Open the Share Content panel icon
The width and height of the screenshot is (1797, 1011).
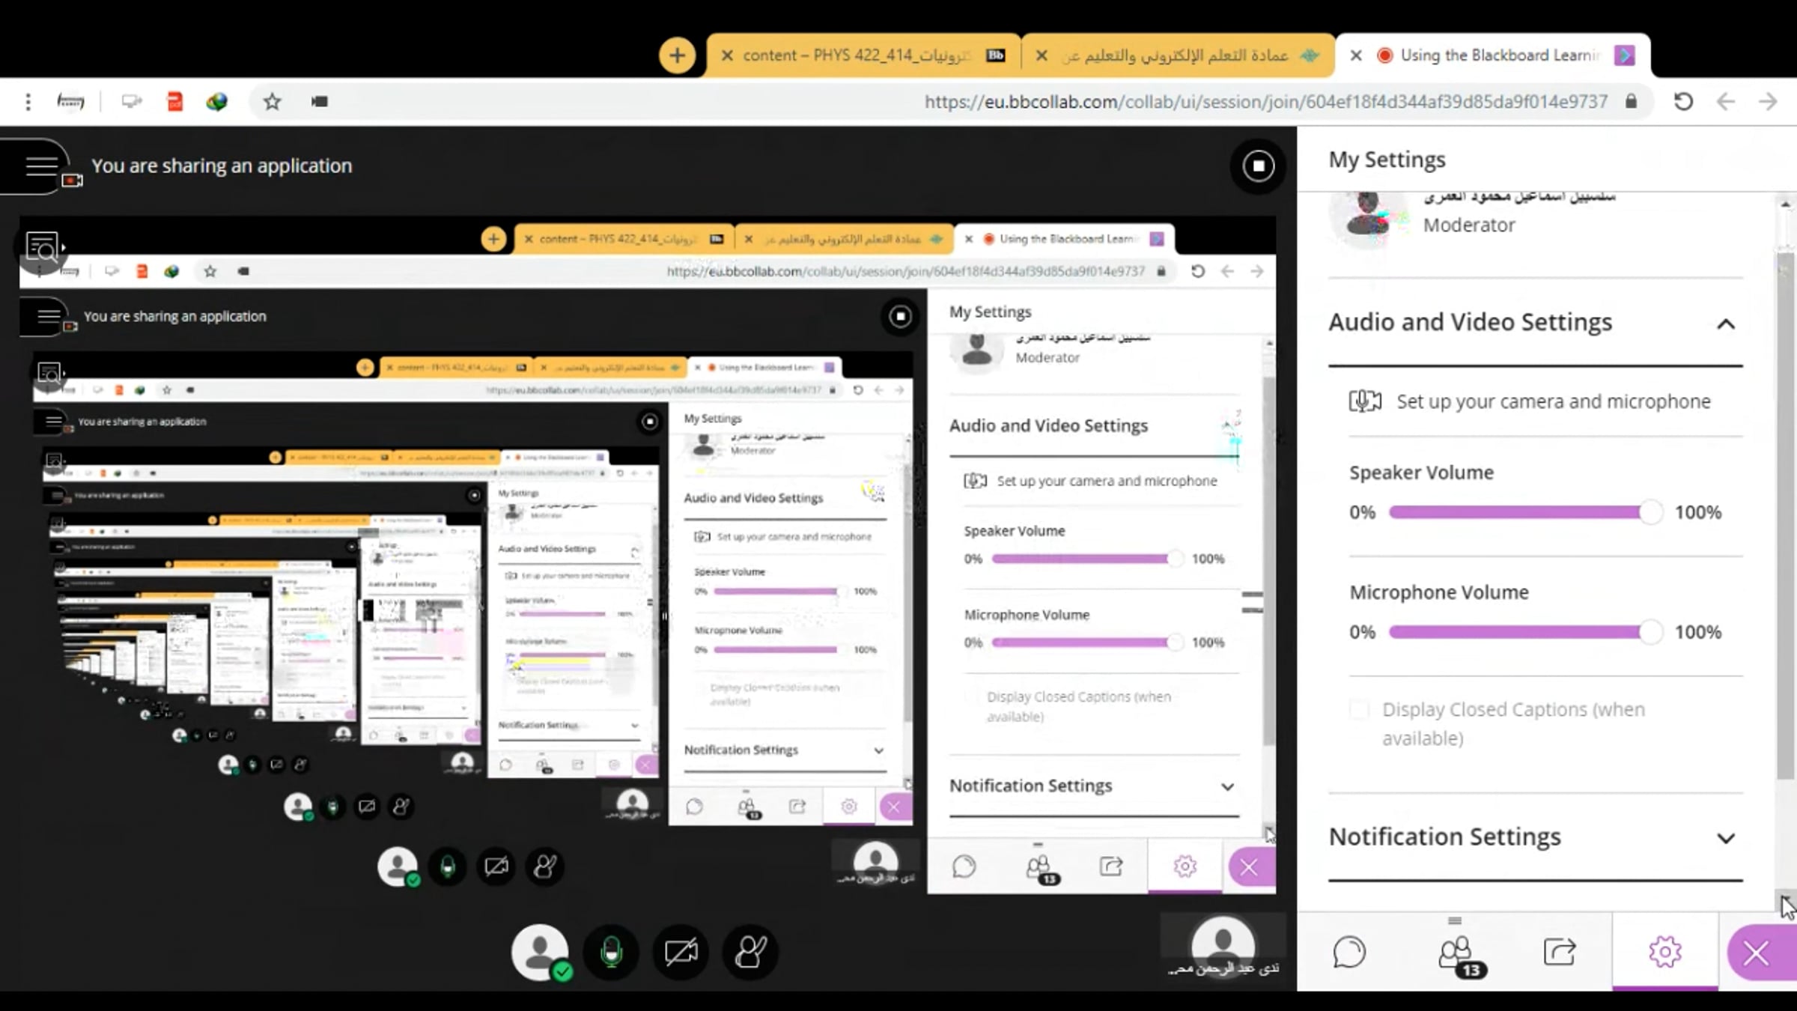pyautogui.click(x=1560, y=953)
